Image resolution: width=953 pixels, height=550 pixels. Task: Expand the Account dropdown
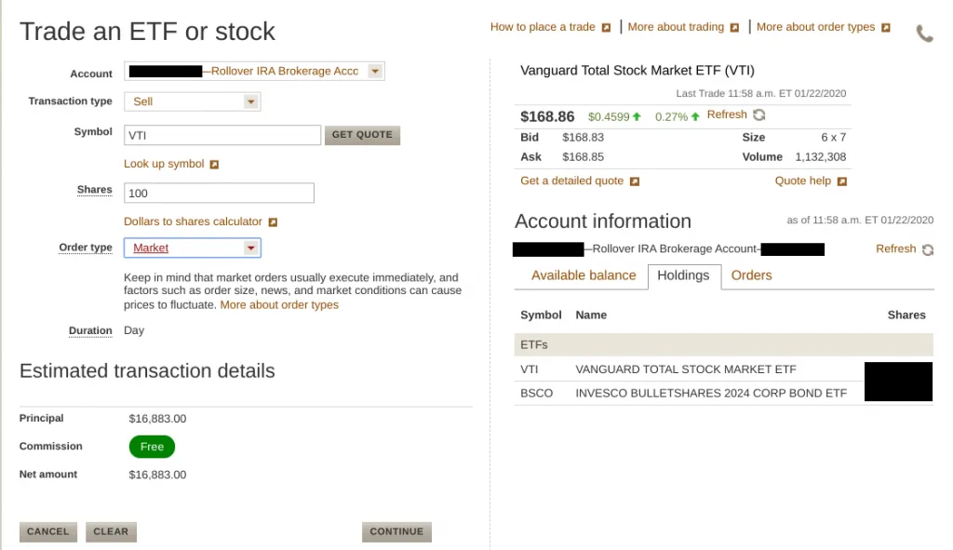(x=375, y=71)
